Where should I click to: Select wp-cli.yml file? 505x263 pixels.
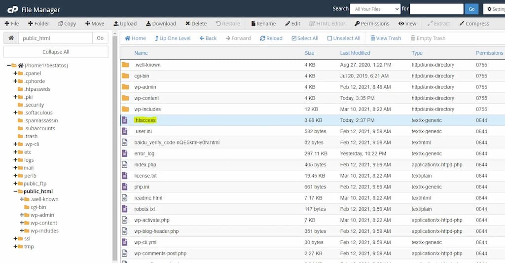[x=145, y=242]
